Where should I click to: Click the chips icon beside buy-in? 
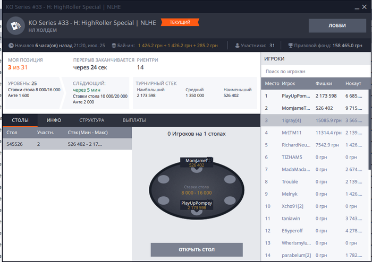[114, 46]
